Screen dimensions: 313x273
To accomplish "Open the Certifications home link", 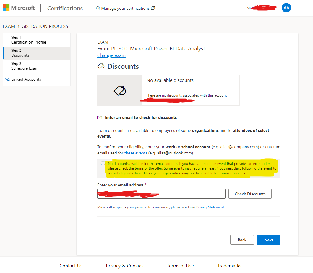I will [x=65, y=8].
